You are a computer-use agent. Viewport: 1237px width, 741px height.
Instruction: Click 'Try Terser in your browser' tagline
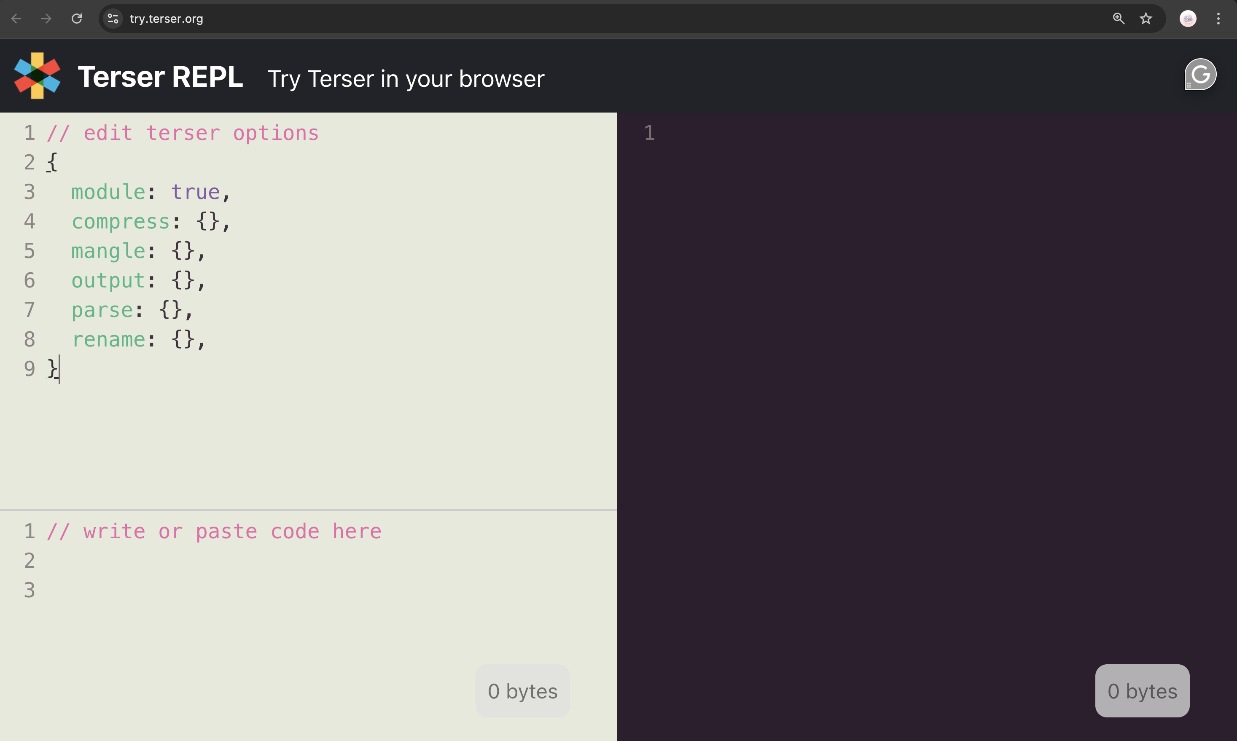(x=406, y=79)
